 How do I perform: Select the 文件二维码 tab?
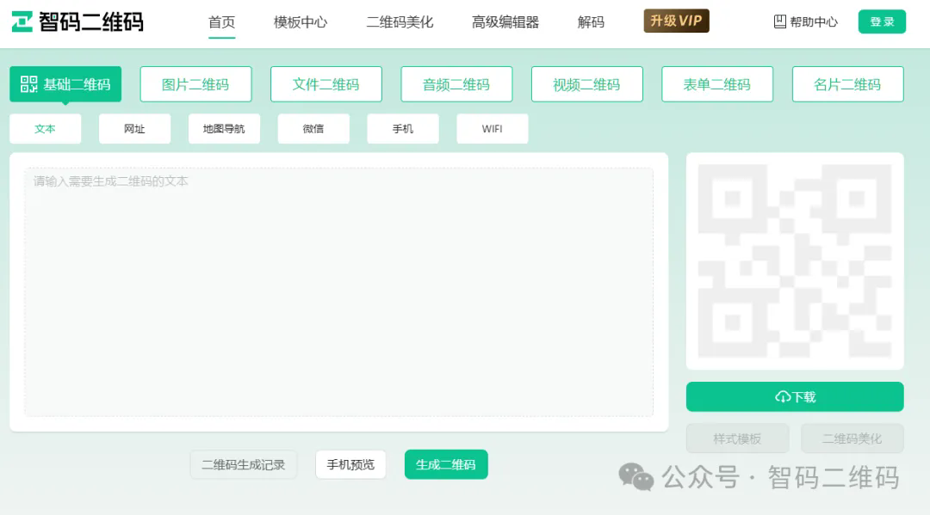click(x=325, y=84)
